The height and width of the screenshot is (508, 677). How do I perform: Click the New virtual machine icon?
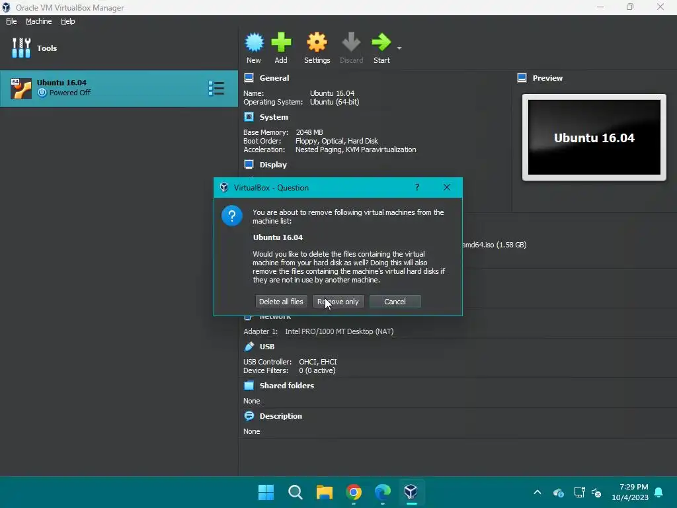pyautogui.click(x=255, y=42)
